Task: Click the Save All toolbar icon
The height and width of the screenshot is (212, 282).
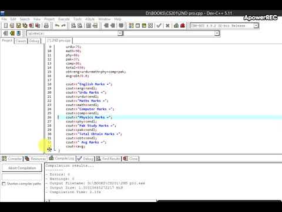Action: point(25,25)
